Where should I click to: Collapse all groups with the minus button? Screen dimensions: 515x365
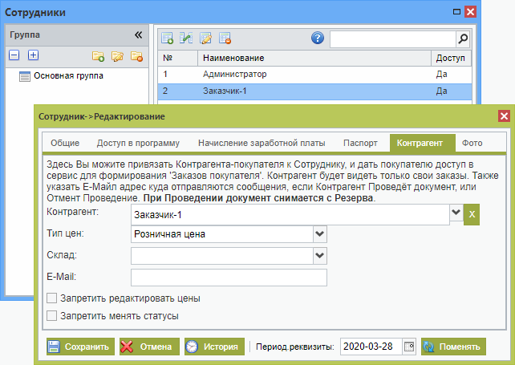pos(14,55)
